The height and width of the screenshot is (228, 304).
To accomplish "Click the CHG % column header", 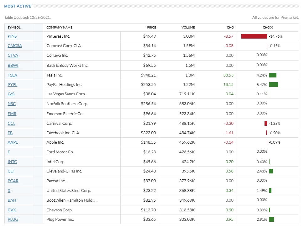I will (x=268, y=28).
